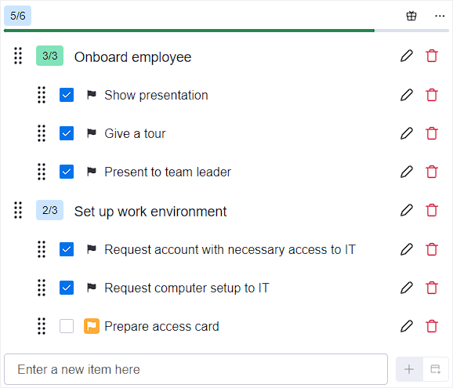This screenshot has height=388, width=453.
Task: Click the orange flag on Prepare access card
Action: pos(92,326)
